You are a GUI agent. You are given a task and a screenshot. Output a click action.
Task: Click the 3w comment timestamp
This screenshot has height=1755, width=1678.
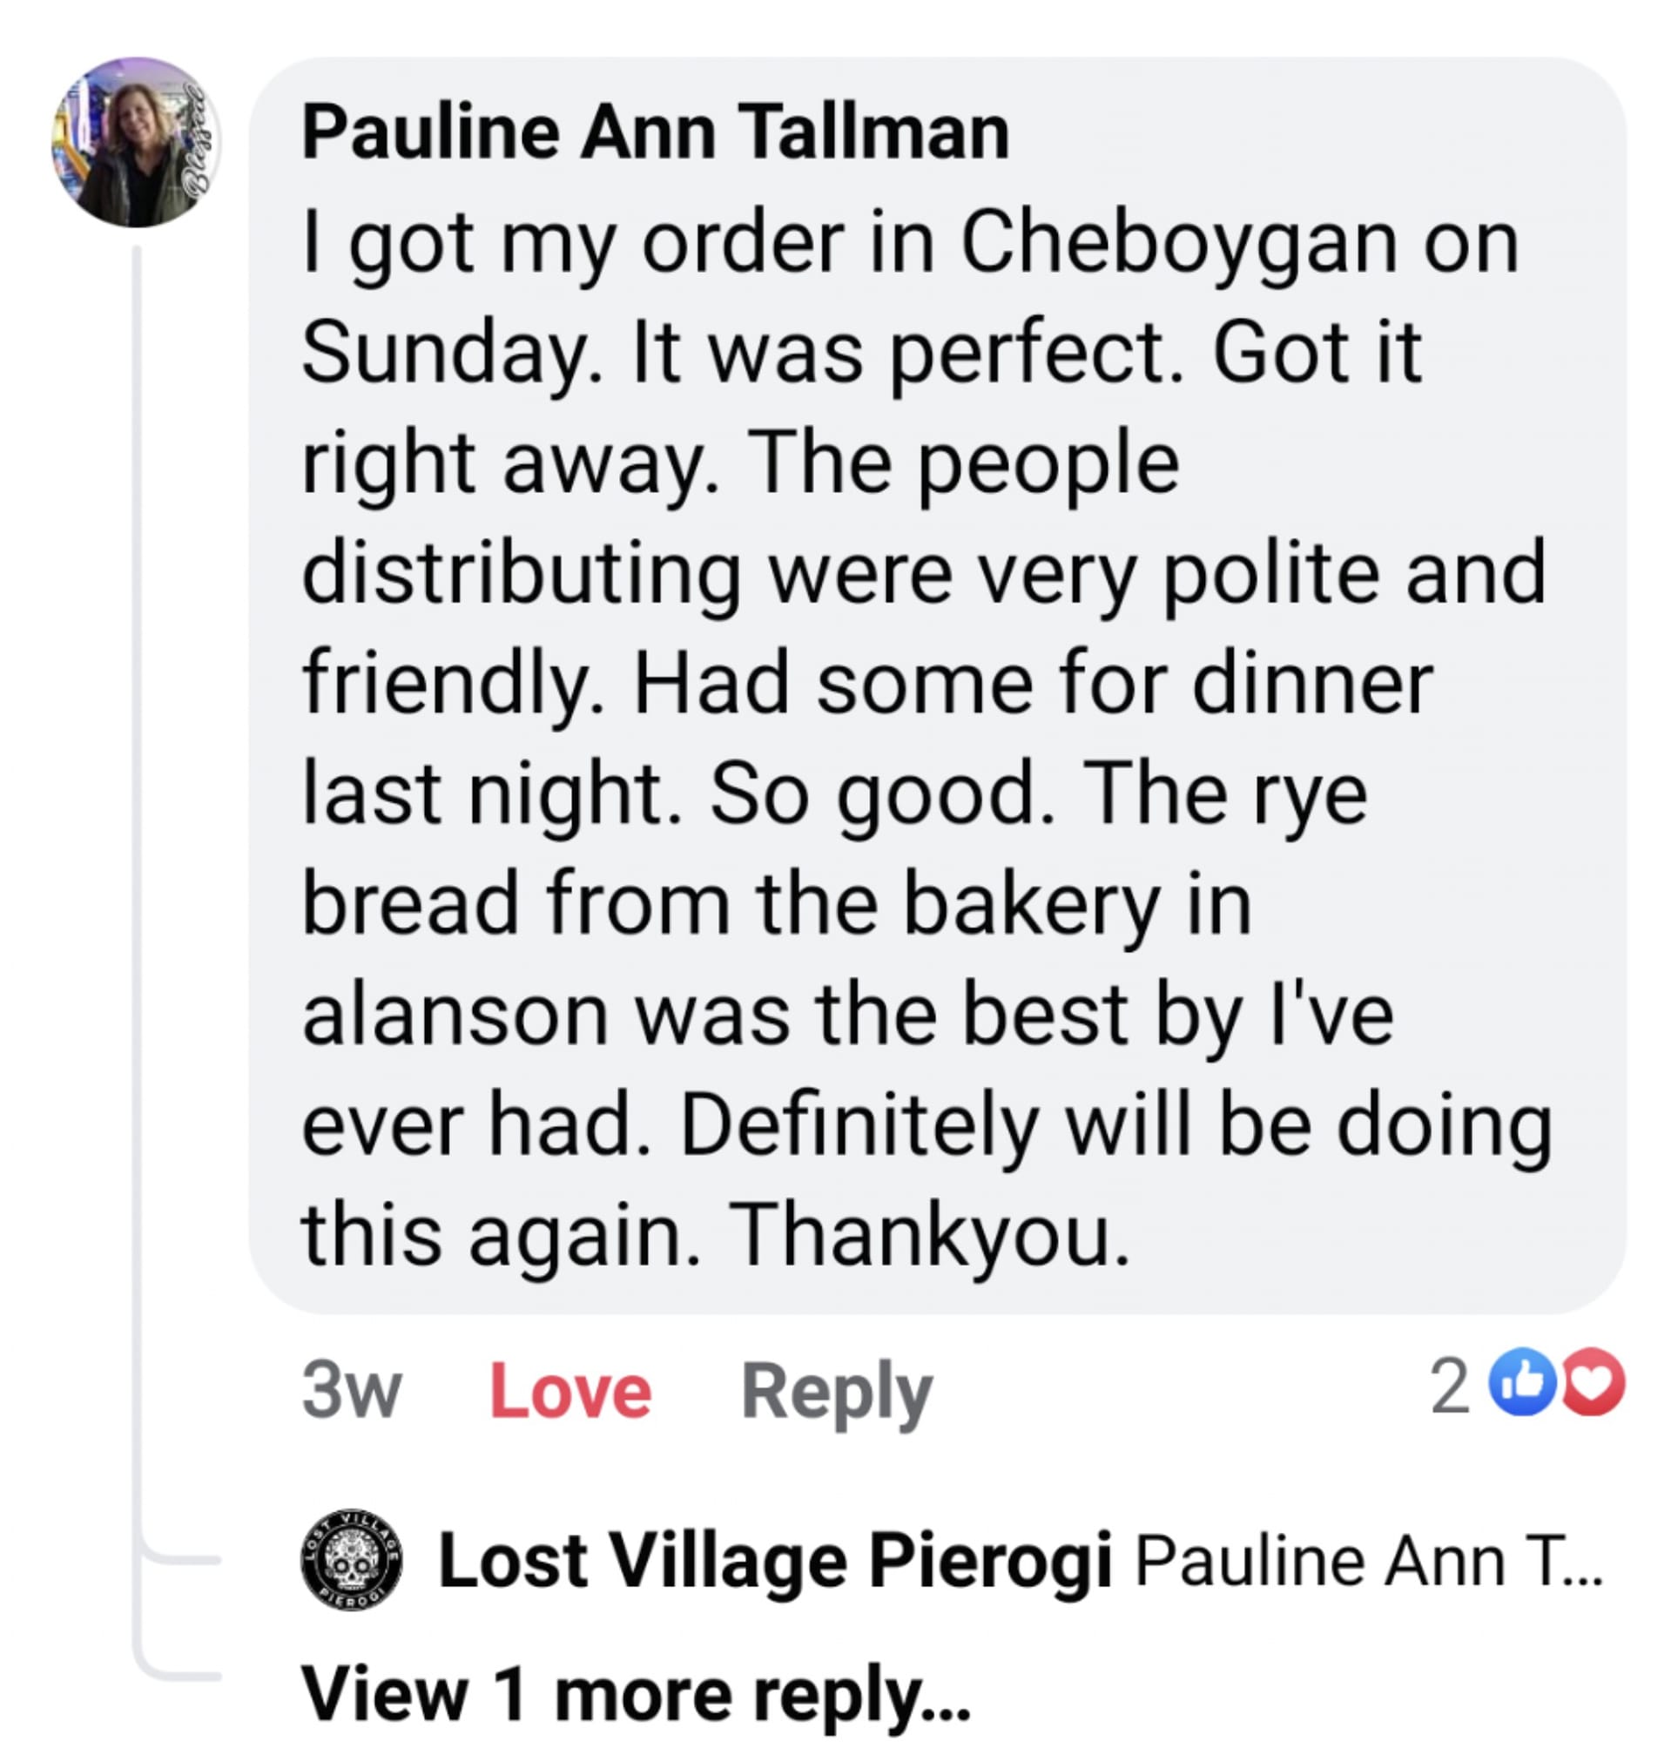[351, 1392]
